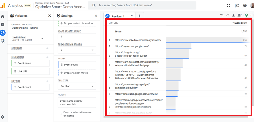Open the Reports icon in left sidebar
The width and height of the screenshot is (254, 122).
pyautogui.click(x=3, y=25)
